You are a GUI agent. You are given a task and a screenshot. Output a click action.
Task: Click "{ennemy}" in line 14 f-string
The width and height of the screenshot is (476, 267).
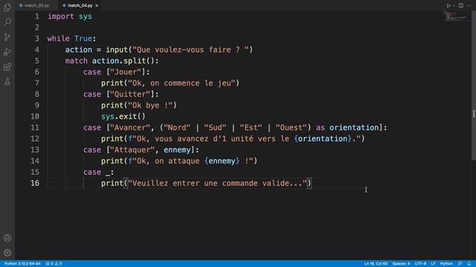tap(222, 161)
